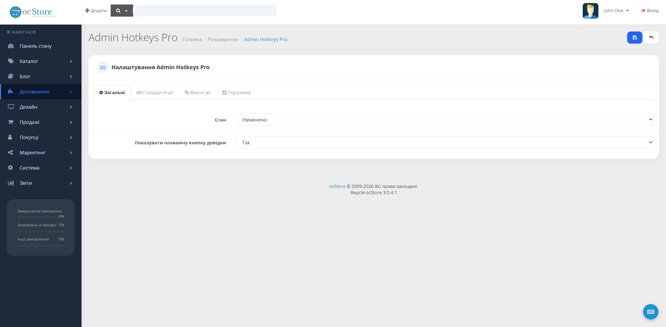Click the Дизайн monitor icon

point(11,107)
